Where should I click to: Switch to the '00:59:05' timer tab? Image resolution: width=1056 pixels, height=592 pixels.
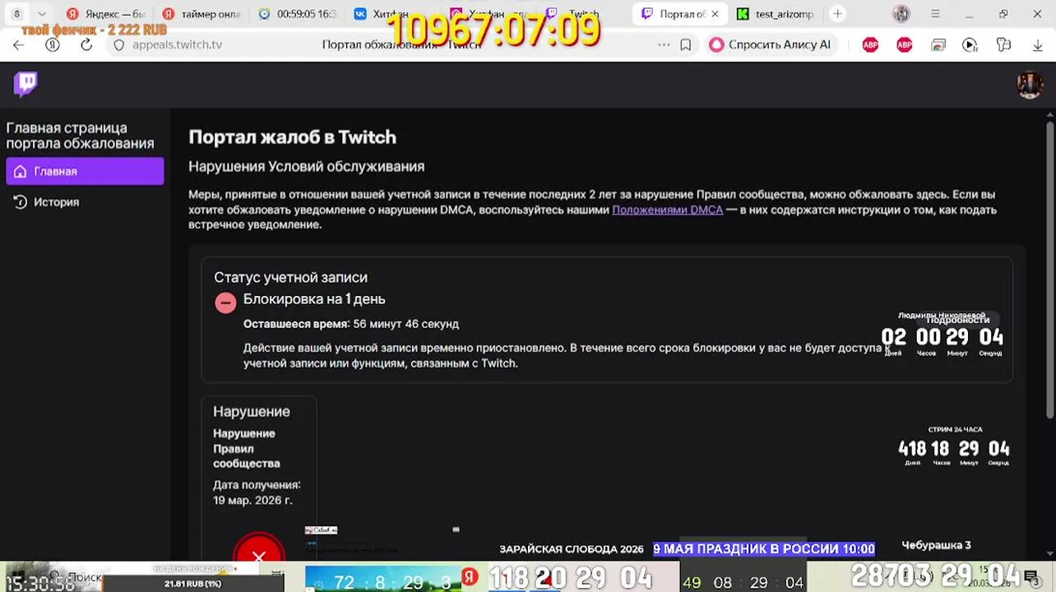point(297,14)
